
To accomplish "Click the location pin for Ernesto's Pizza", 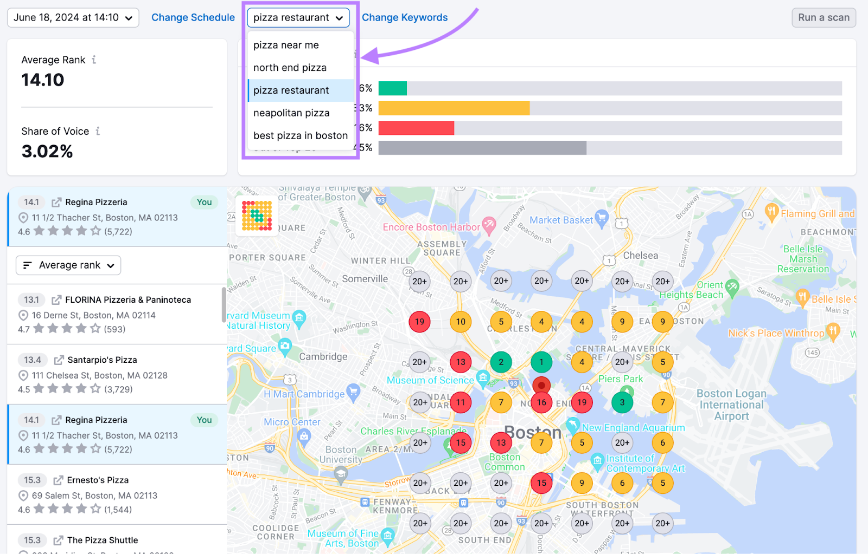I will (x=23, y=496).
